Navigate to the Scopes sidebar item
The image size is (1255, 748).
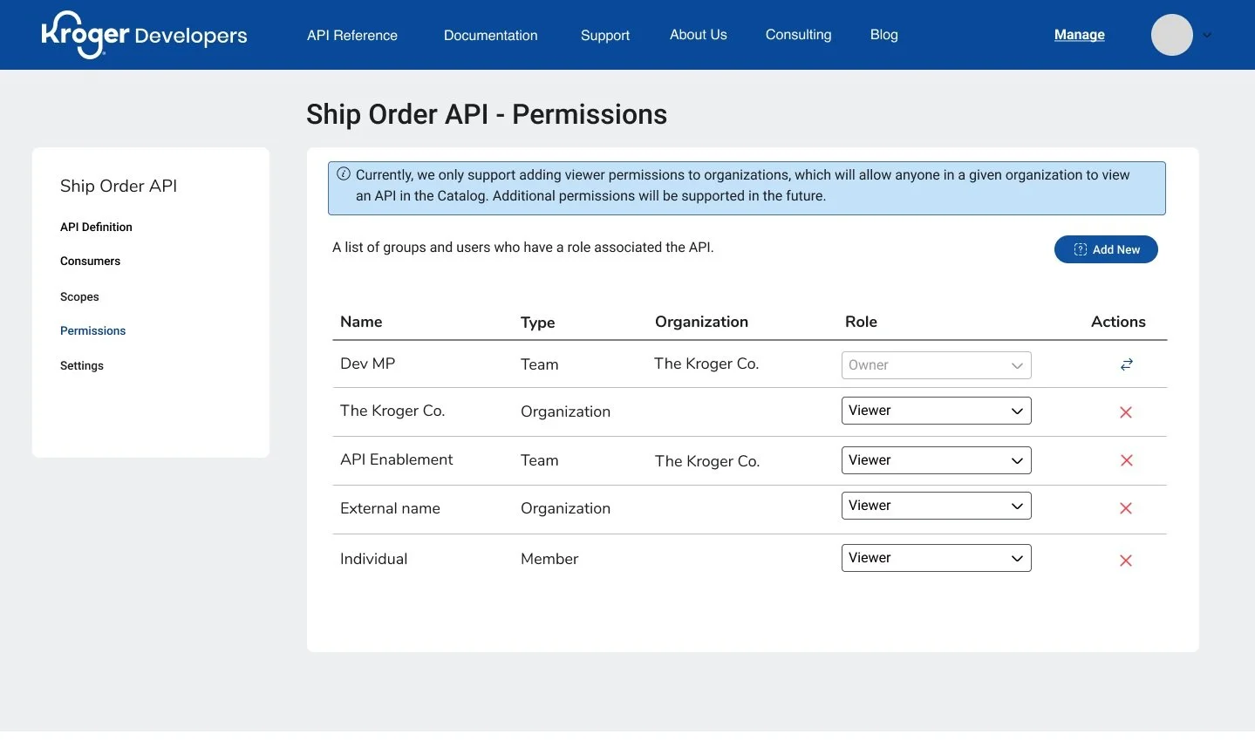pyautogui.click(x=79, y=296)
